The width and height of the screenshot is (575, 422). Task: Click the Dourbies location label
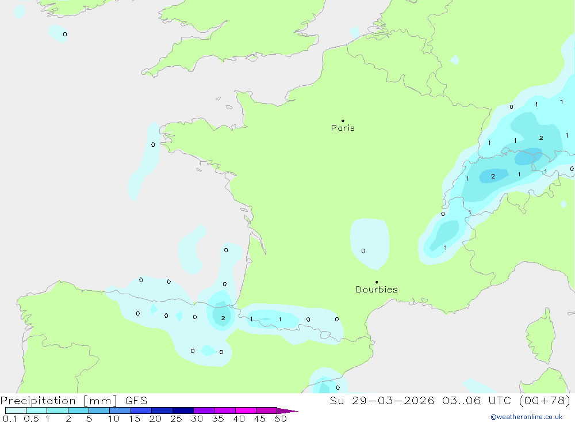click(x=377, y=290)
